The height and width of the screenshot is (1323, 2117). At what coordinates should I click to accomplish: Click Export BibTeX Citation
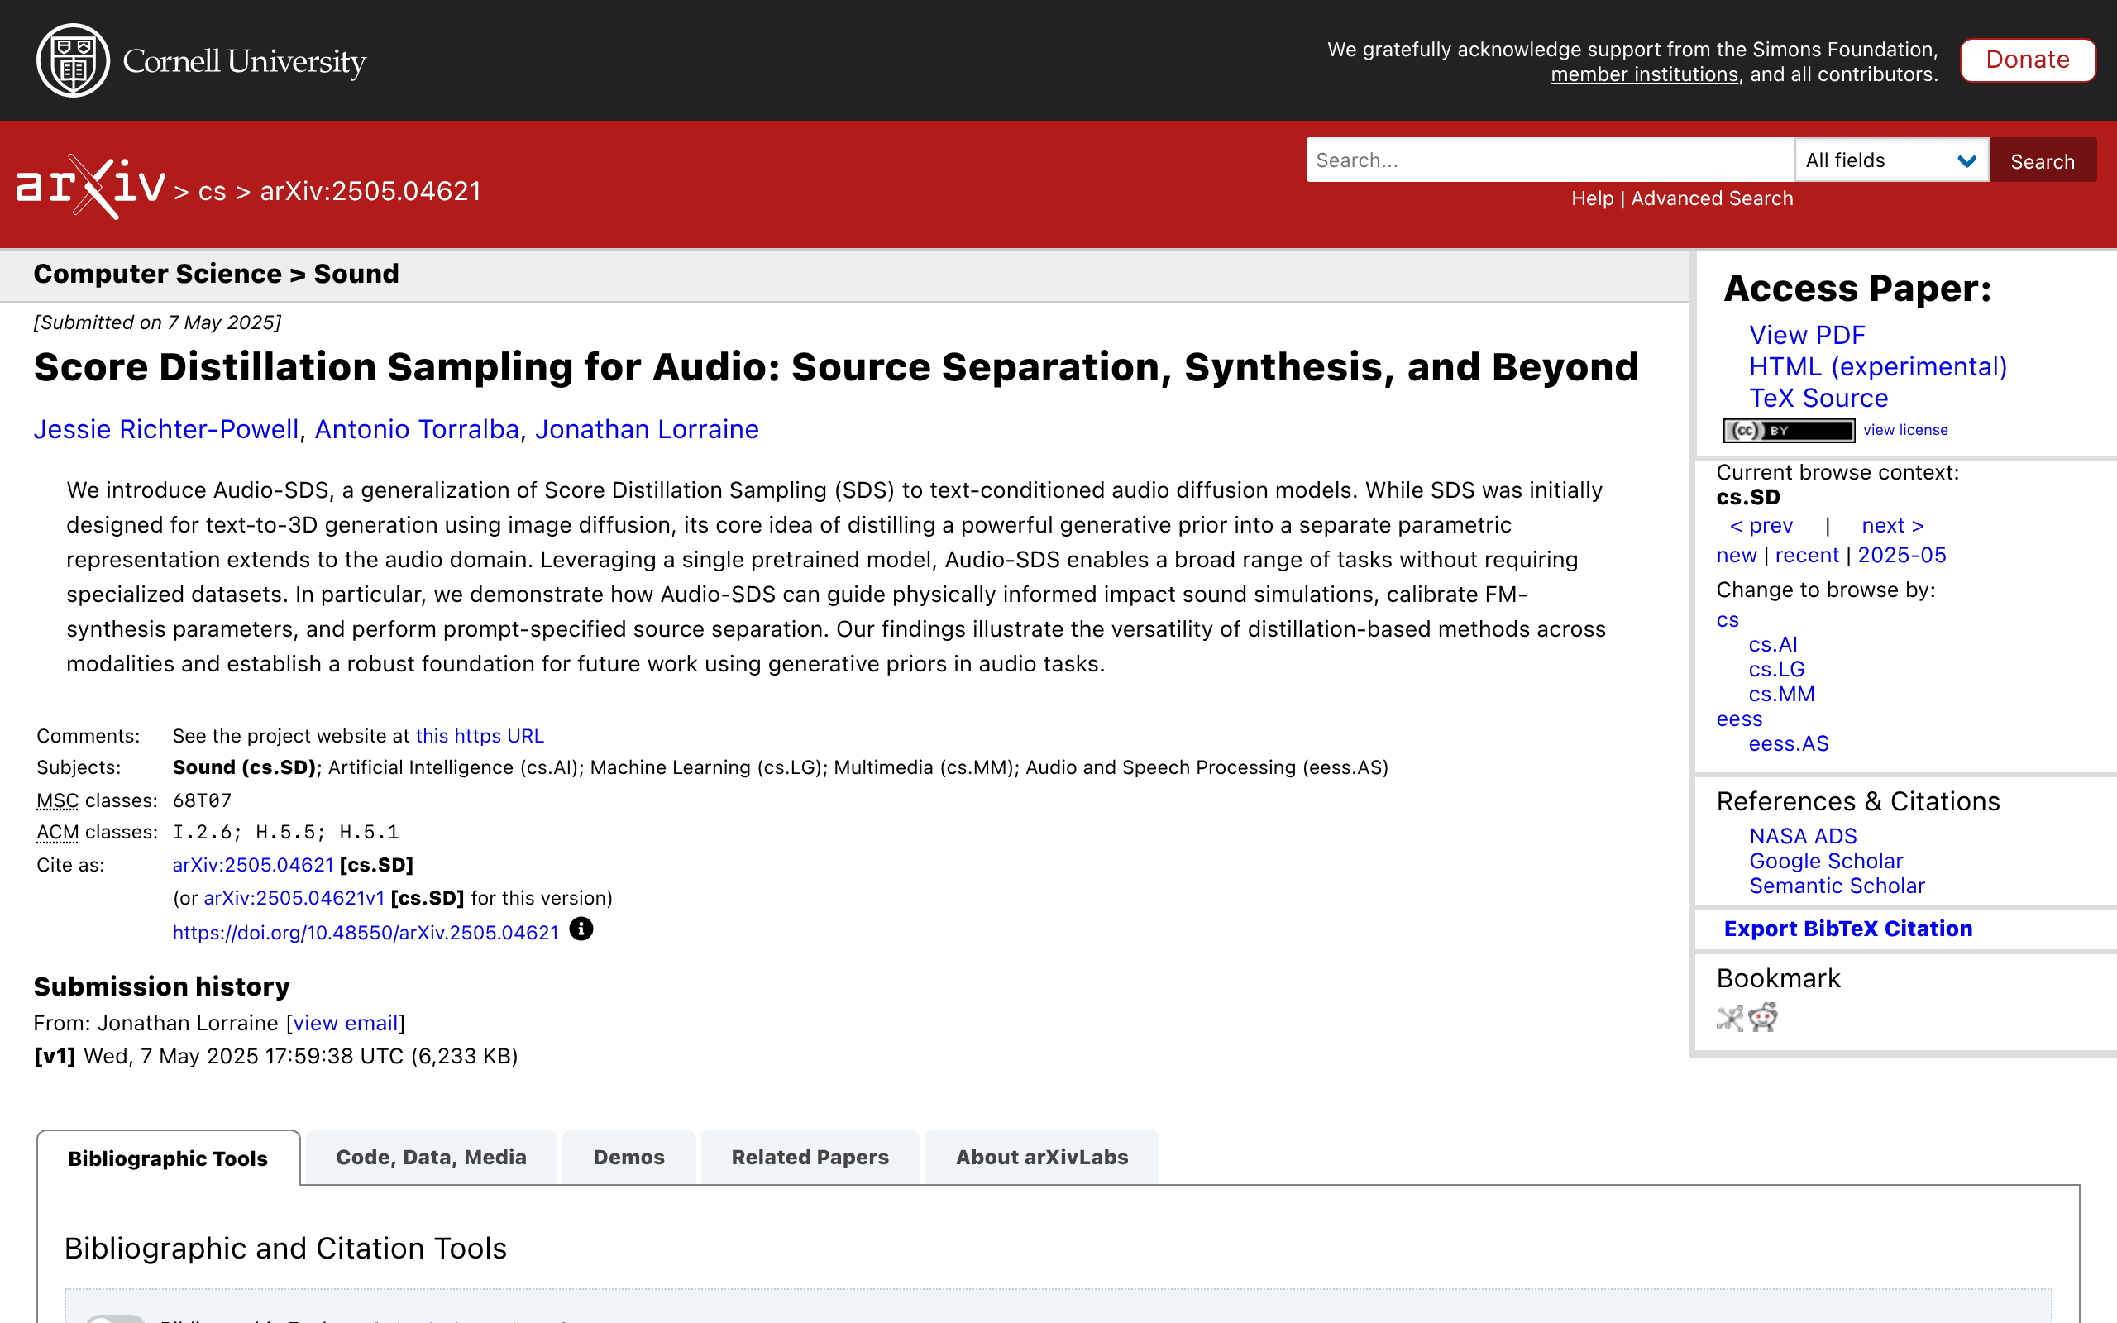(1847, 929)
